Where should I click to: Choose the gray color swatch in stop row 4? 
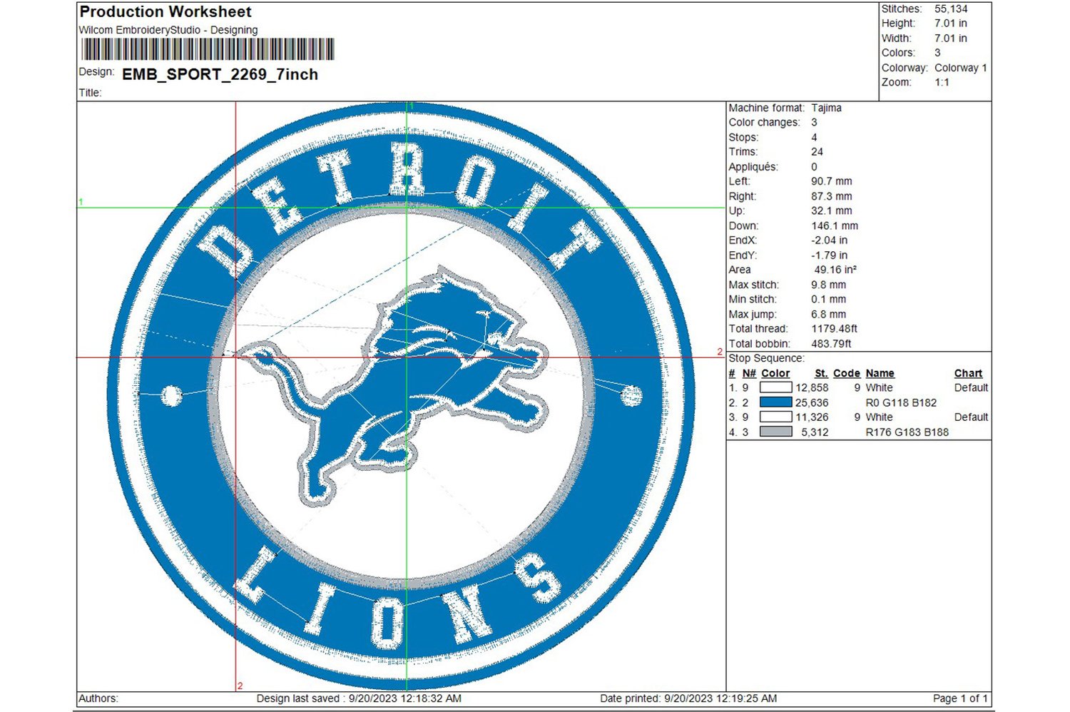coord(775,432)
